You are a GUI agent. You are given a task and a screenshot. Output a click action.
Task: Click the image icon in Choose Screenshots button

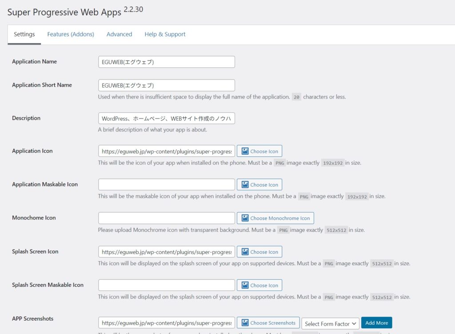click(x=244, y=323)
